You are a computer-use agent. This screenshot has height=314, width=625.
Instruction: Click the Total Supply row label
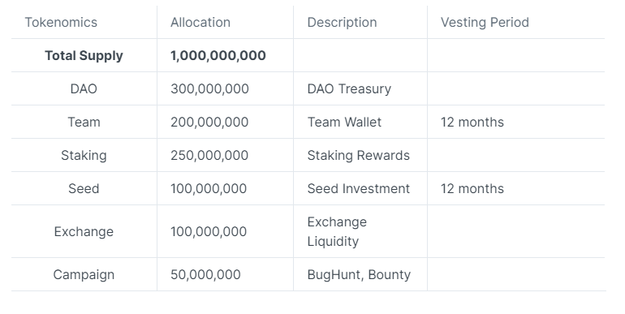point(84,55)
